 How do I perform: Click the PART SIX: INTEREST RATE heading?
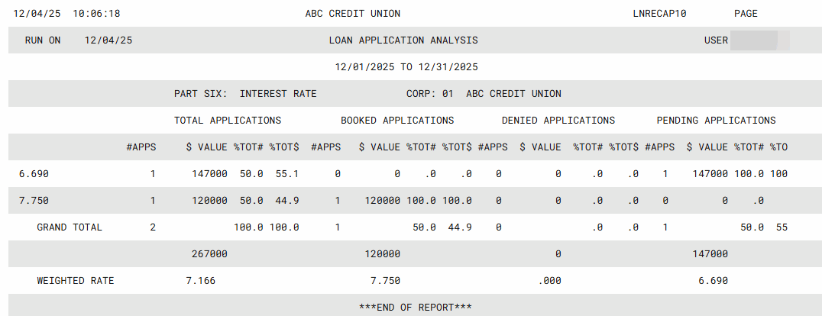pyautogui.click(x=245, y=94)
